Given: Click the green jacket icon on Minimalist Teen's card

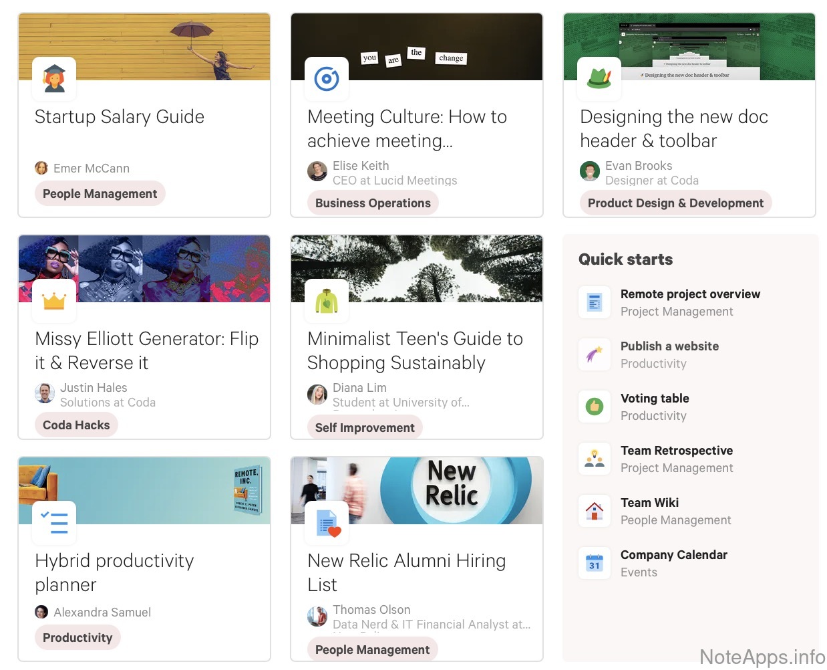Looking at the screenshot, I should point(327,301).
